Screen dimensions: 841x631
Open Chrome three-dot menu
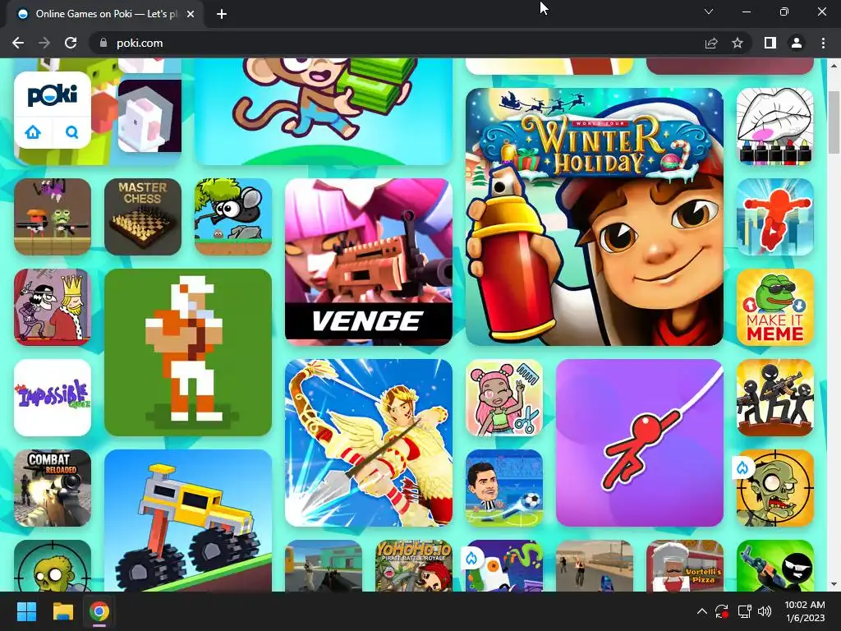(x=823, y=43)
